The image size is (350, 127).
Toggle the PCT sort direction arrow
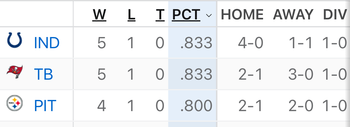click(209, 16)
